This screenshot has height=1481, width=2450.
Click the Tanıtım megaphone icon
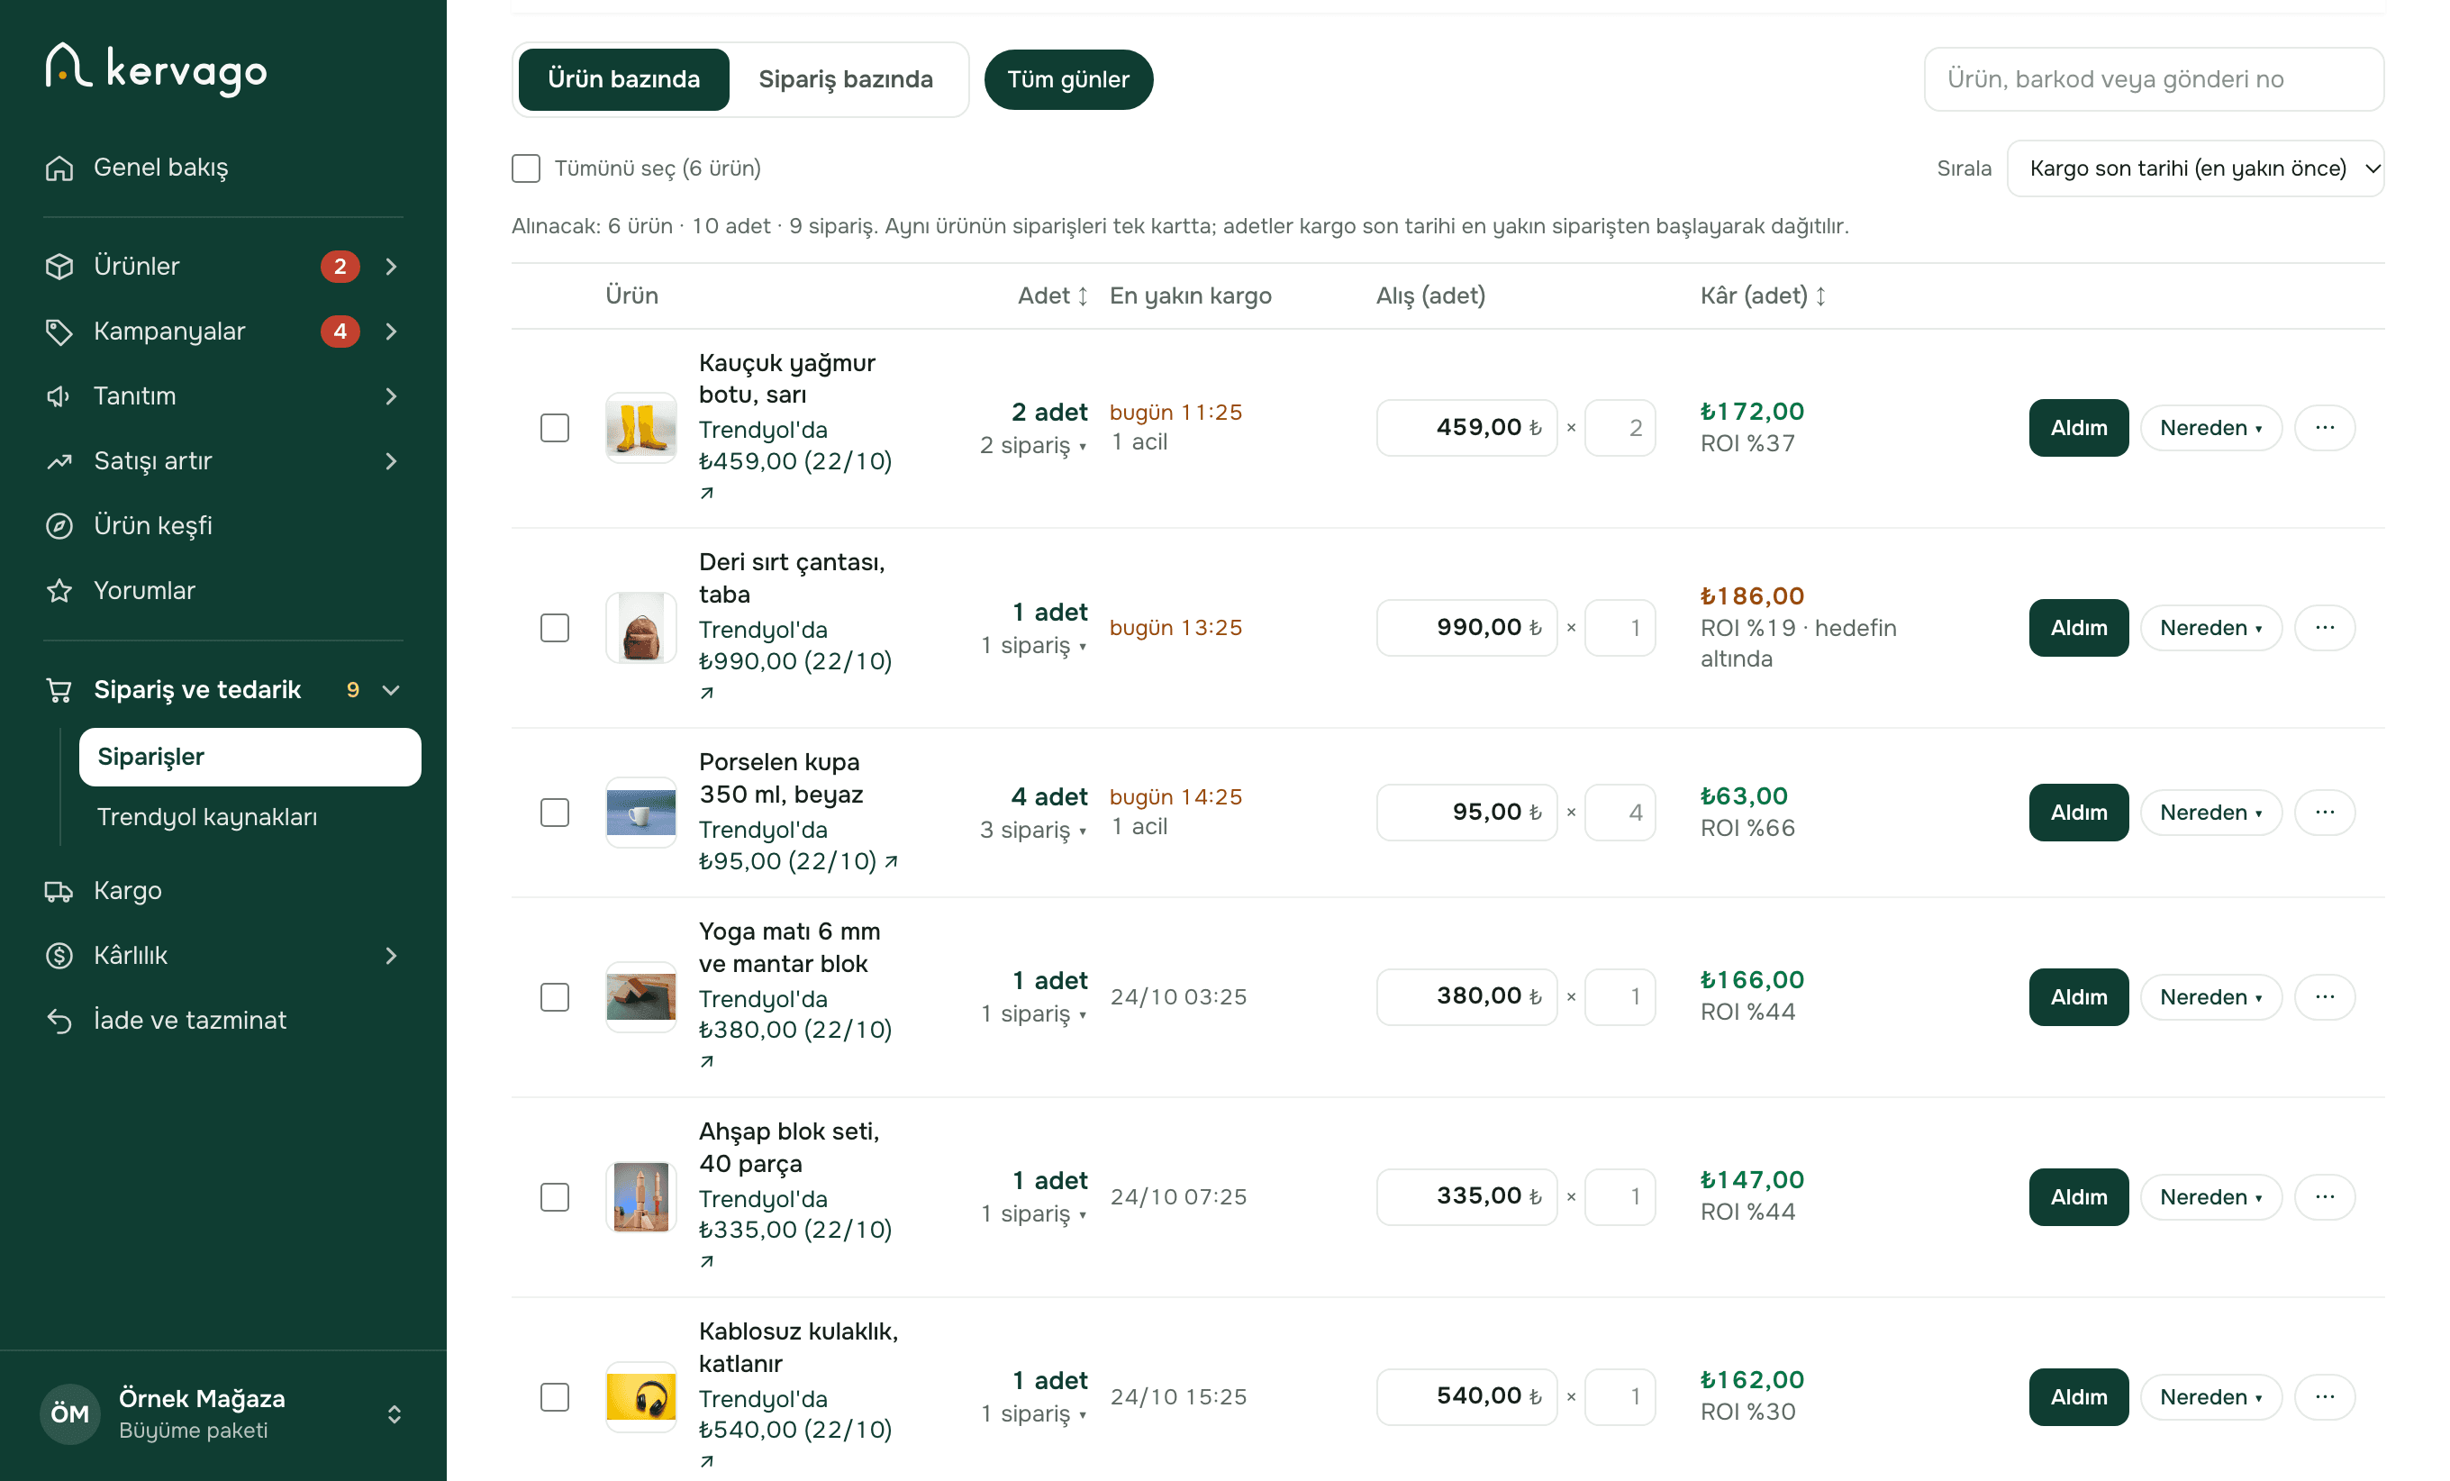pyautogui.click(x=59, y=395)
